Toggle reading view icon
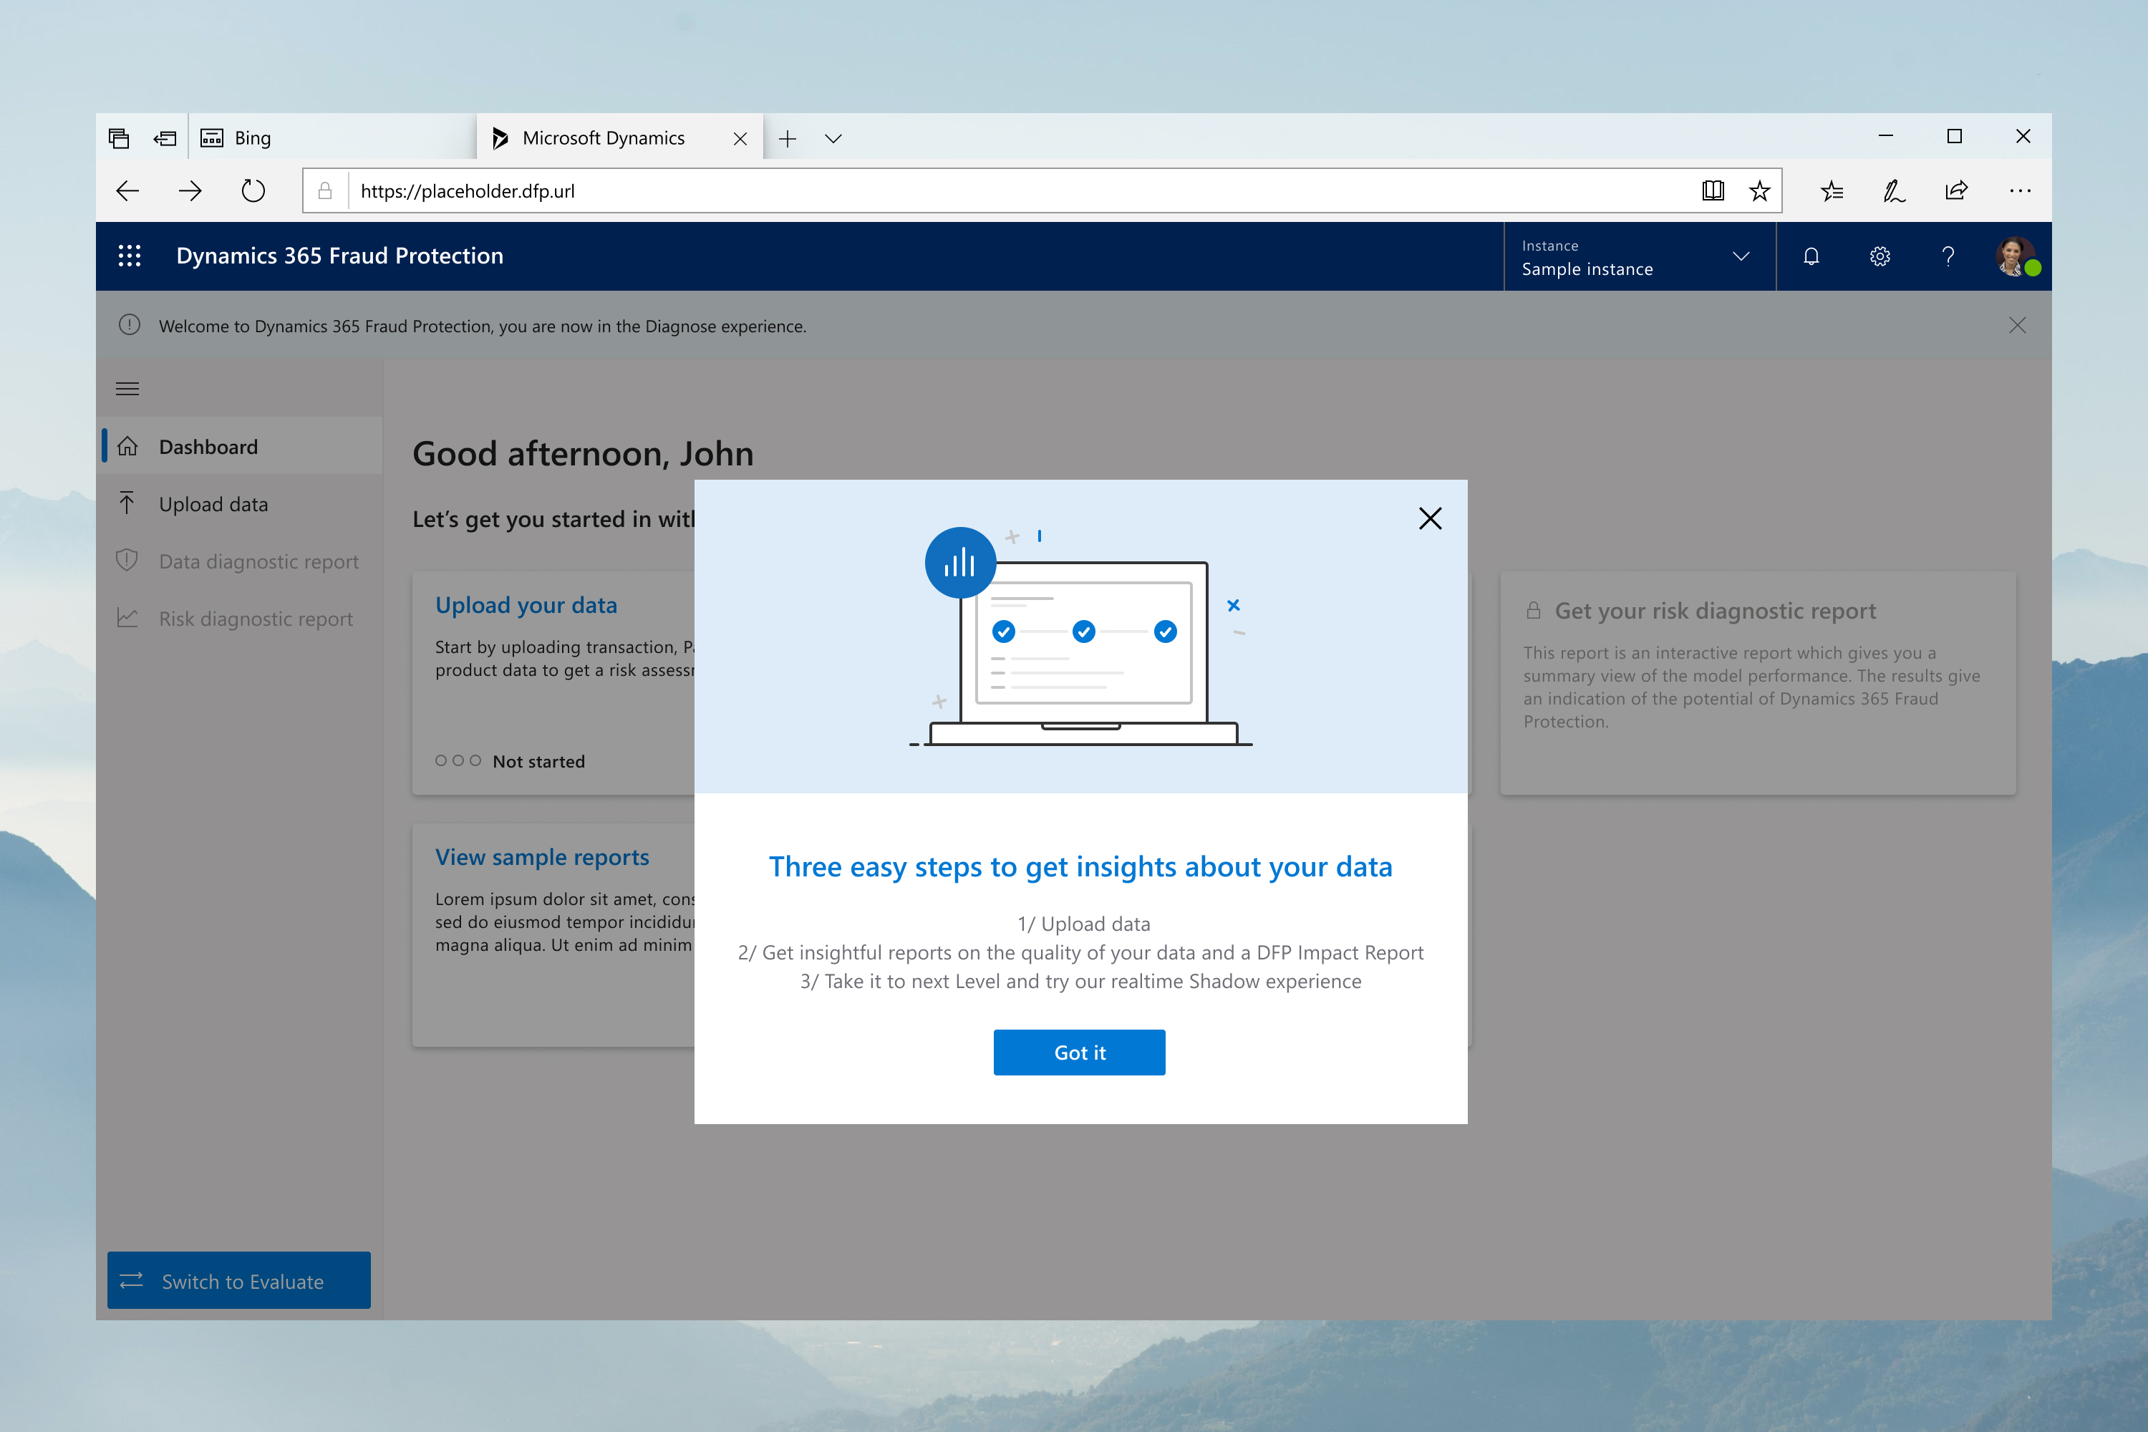 coord(1713,191)
